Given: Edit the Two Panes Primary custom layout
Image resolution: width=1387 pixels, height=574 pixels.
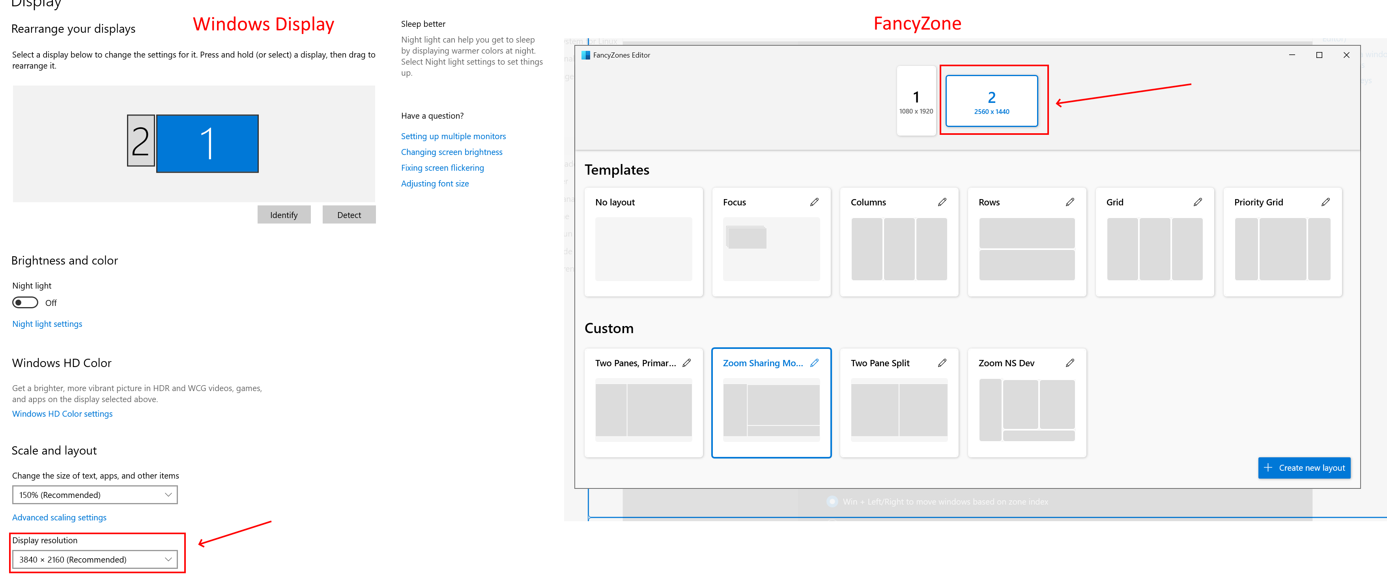Looking at the screenshot, I should pyautogui.click(x=686, y=363).
